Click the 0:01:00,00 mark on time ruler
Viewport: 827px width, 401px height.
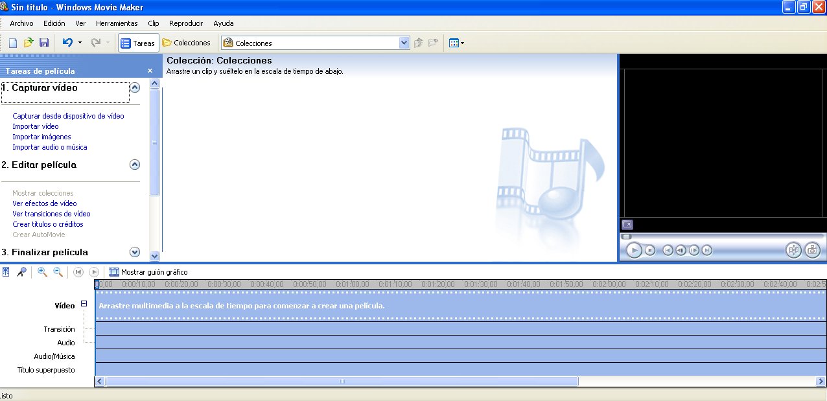click(353, 284)
